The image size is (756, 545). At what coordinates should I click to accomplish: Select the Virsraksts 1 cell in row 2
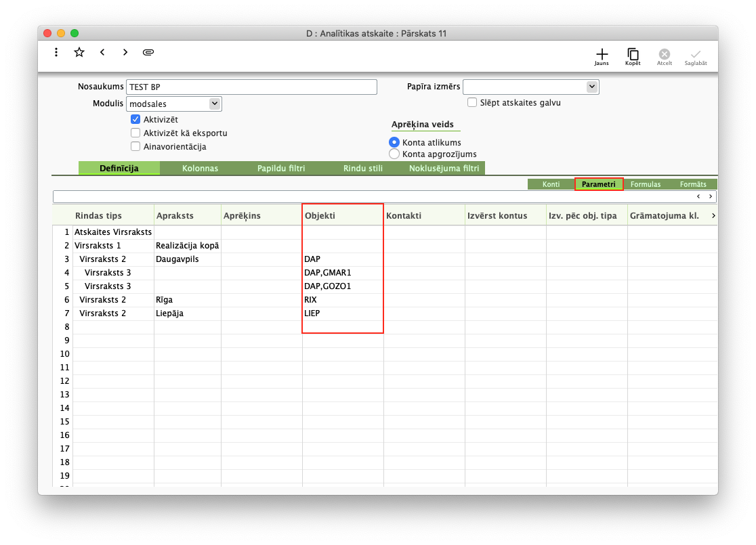[x=113, y=245]
